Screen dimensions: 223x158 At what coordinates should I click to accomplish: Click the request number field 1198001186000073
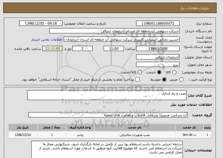pos(158,23)
